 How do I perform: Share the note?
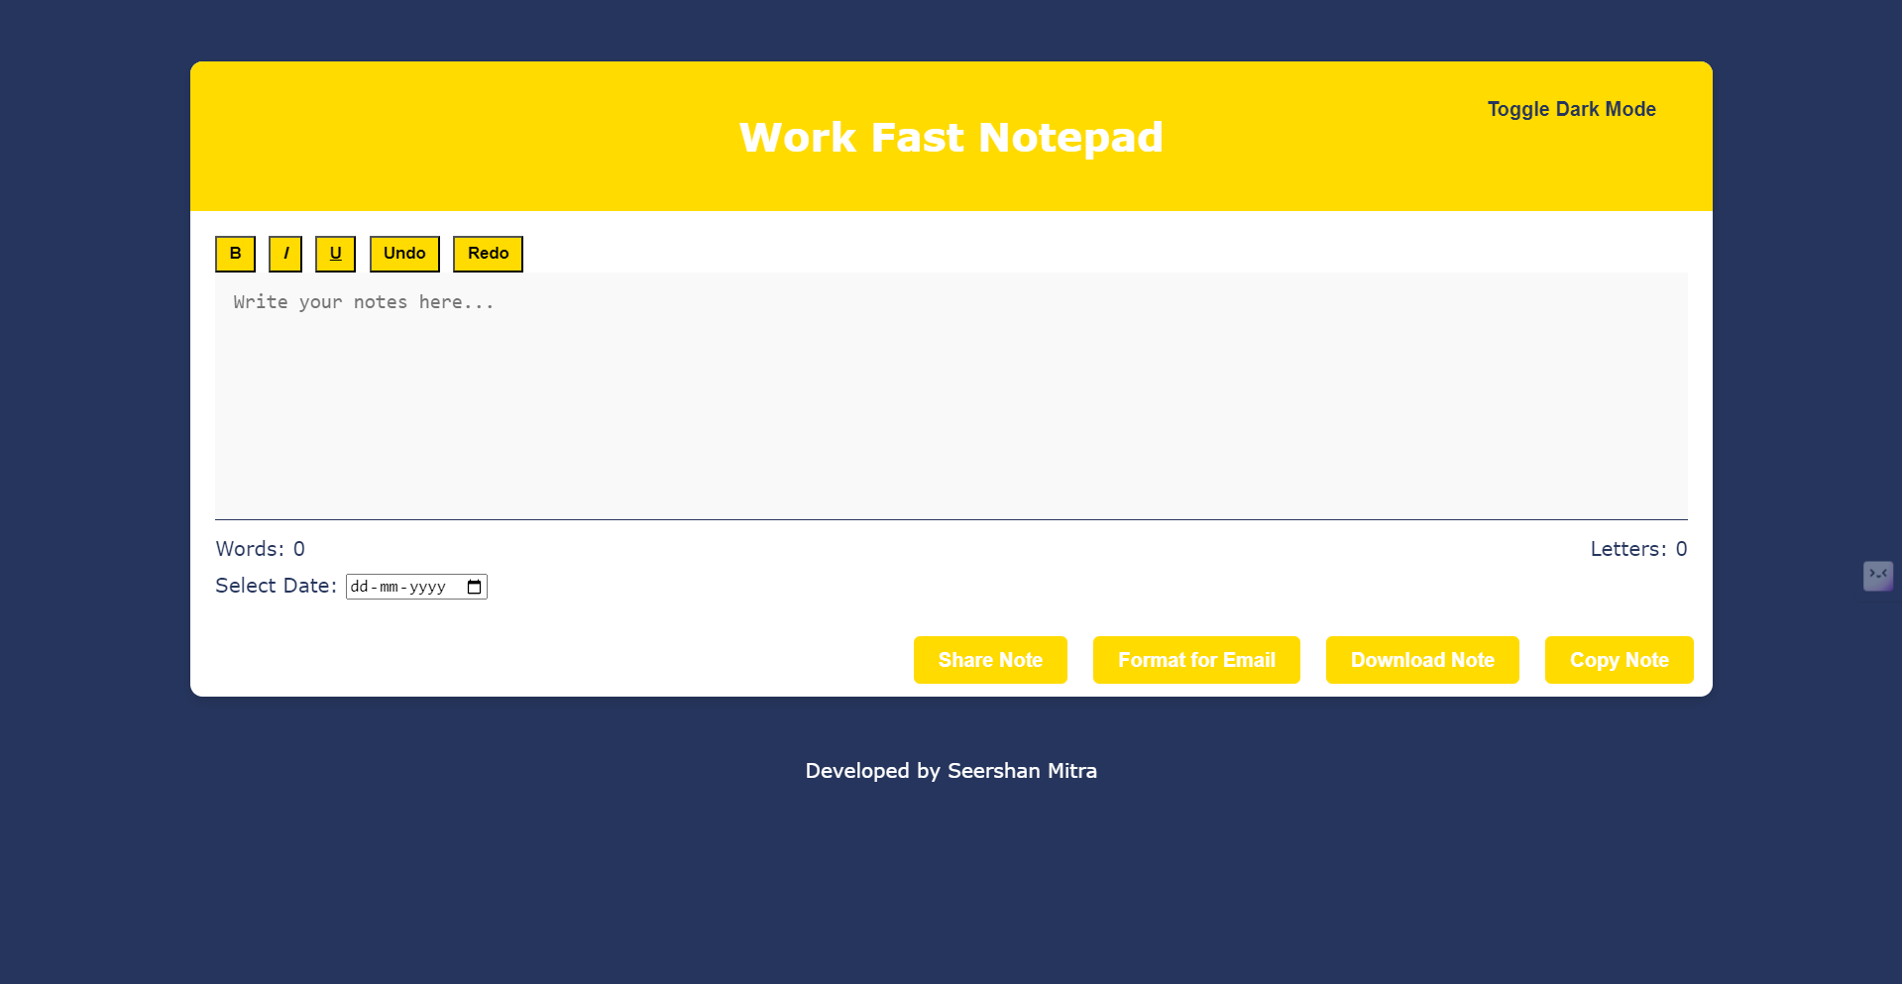[990, 660]
